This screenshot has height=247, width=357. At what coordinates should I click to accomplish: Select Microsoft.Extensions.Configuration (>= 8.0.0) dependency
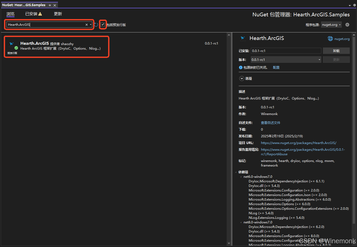(284, 236)
